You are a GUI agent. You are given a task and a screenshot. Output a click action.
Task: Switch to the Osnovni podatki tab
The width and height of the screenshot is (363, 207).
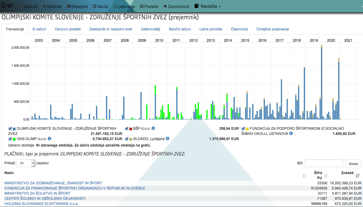point(68,29)
